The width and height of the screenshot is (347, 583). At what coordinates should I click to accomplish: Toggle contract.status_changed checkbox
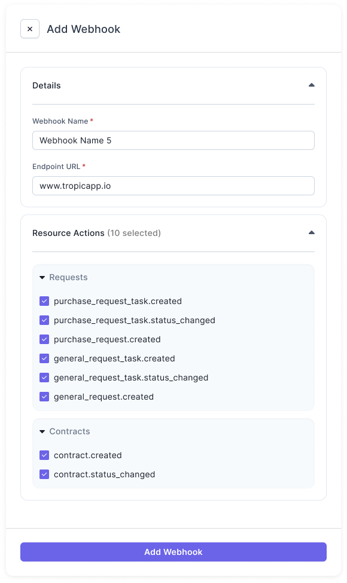44,474
